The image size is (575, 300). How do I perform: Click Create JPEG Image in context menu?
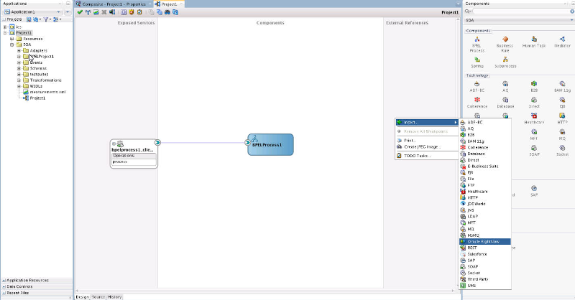[x=427, y=146]
